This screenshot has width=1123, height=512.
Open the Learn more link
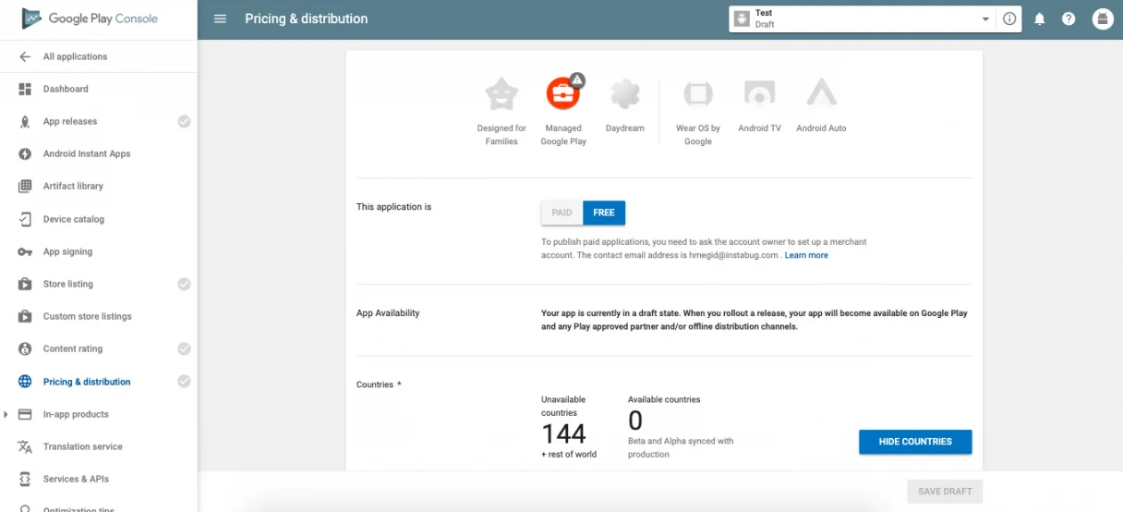[806, 255]
